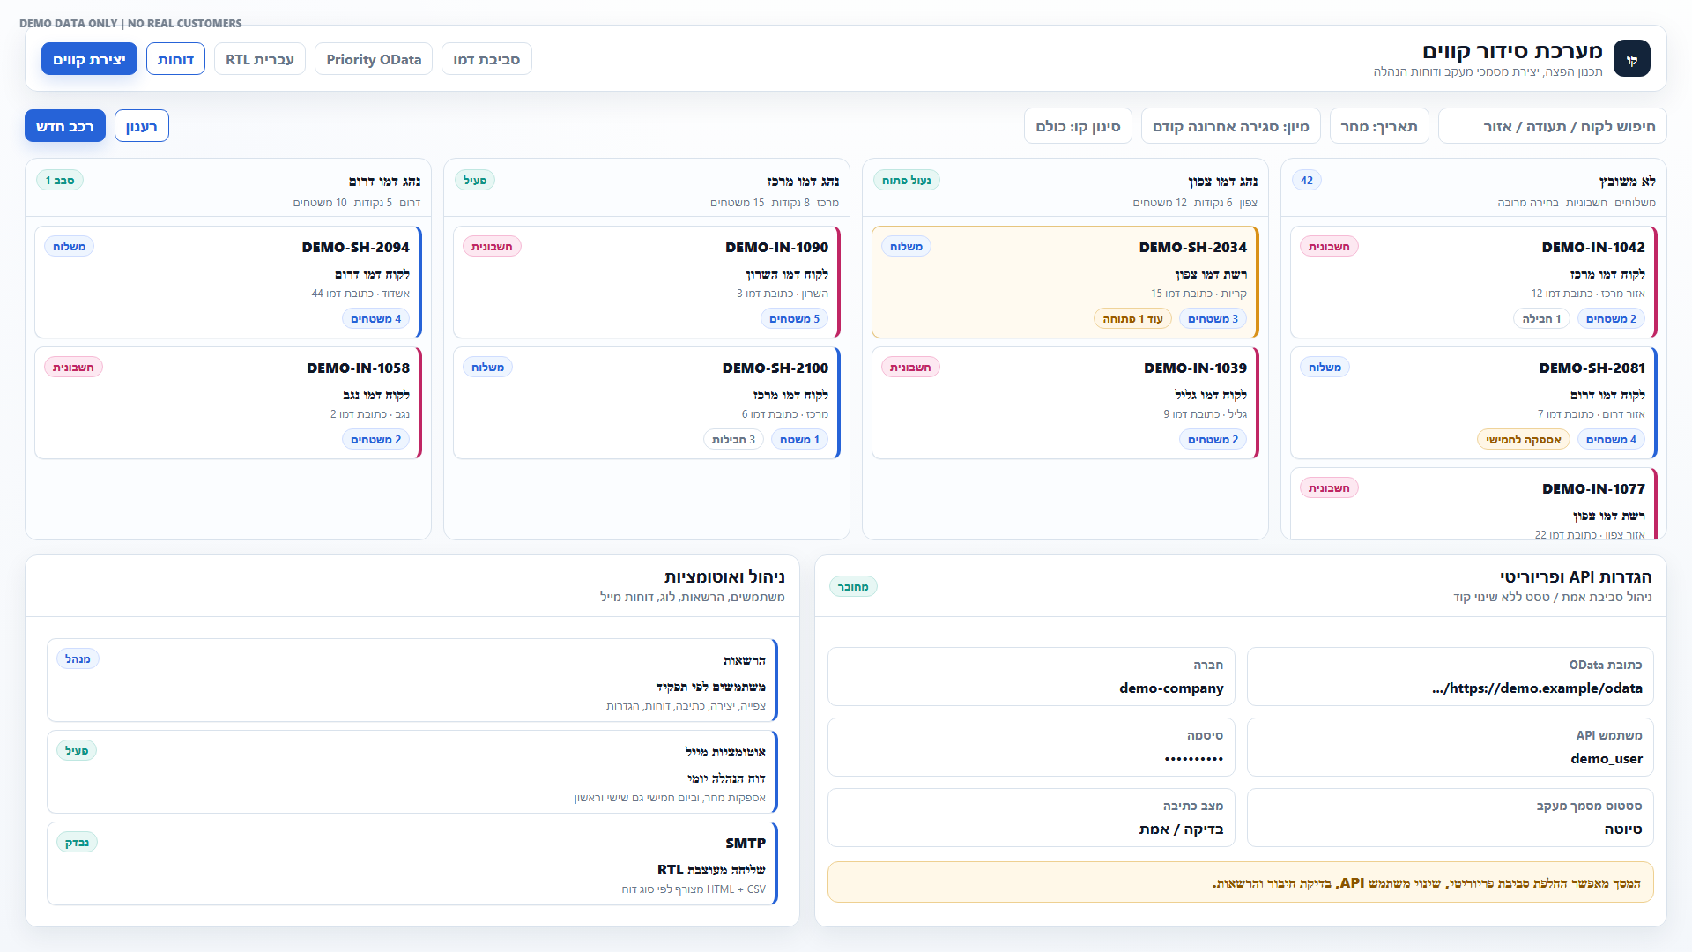The image size is (1692, 952).
Task: Open the תאריך: מחר date selector
Action: click(x=1378, y=126)
